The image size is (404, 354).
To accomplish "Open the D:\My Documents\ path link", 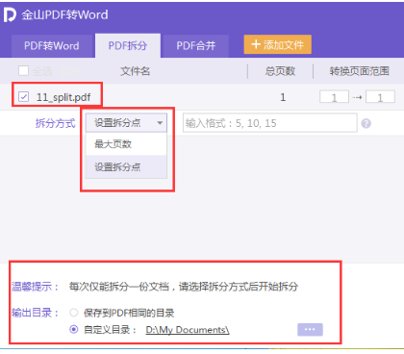I will point(188,330).
